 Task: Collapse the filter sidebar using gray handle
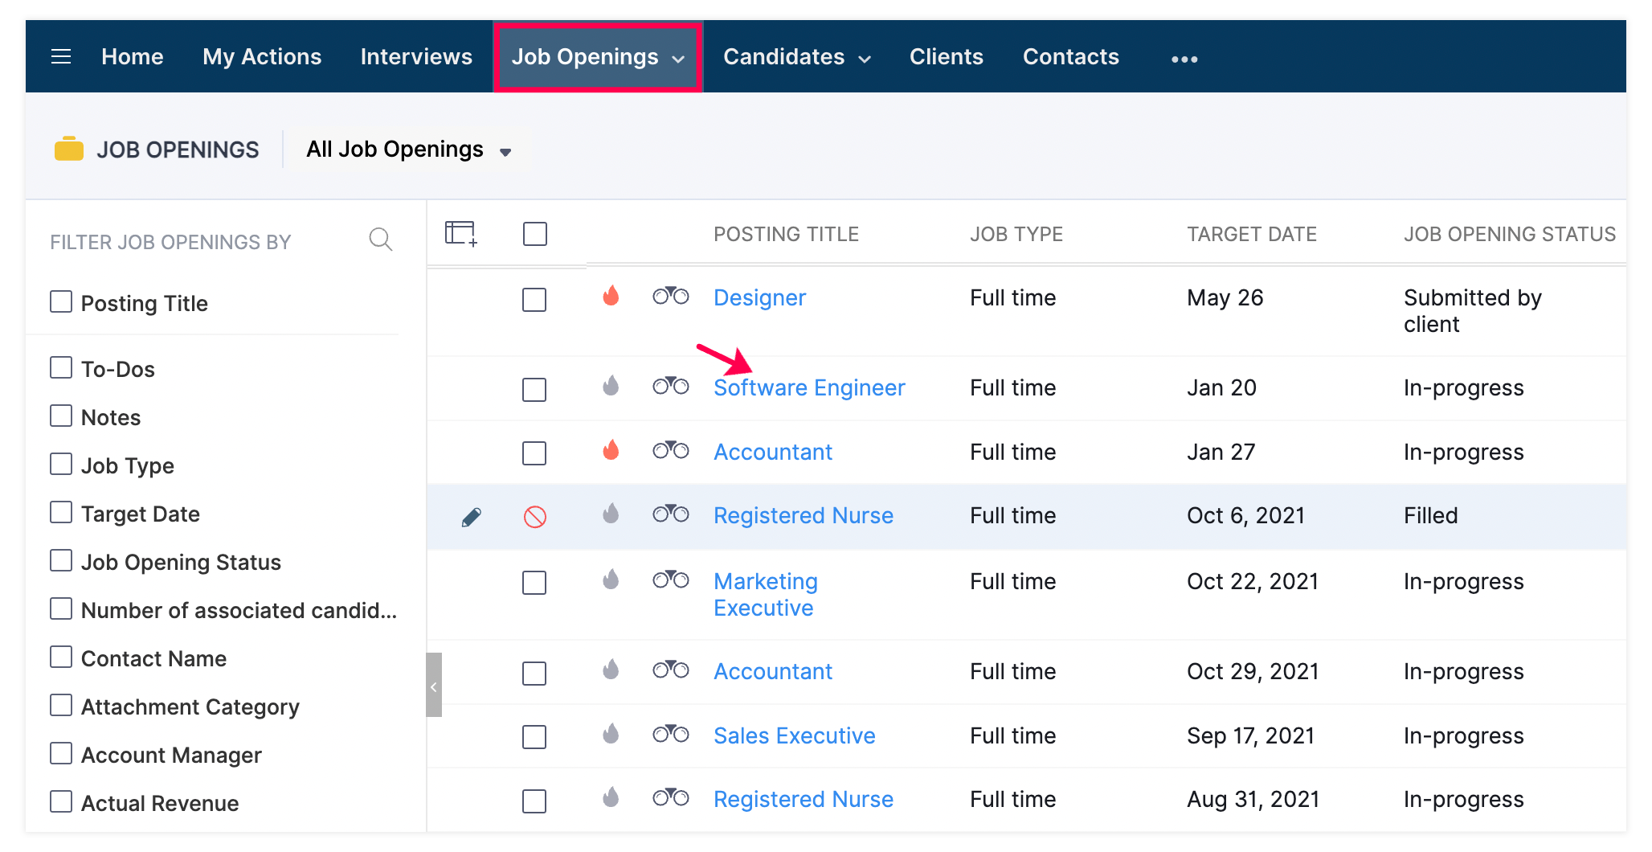click(x=434, y=685)
